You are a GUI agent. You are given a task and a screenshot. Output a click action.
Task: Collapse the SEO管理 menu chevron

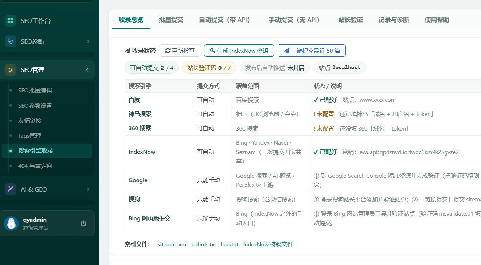point(87,70)
